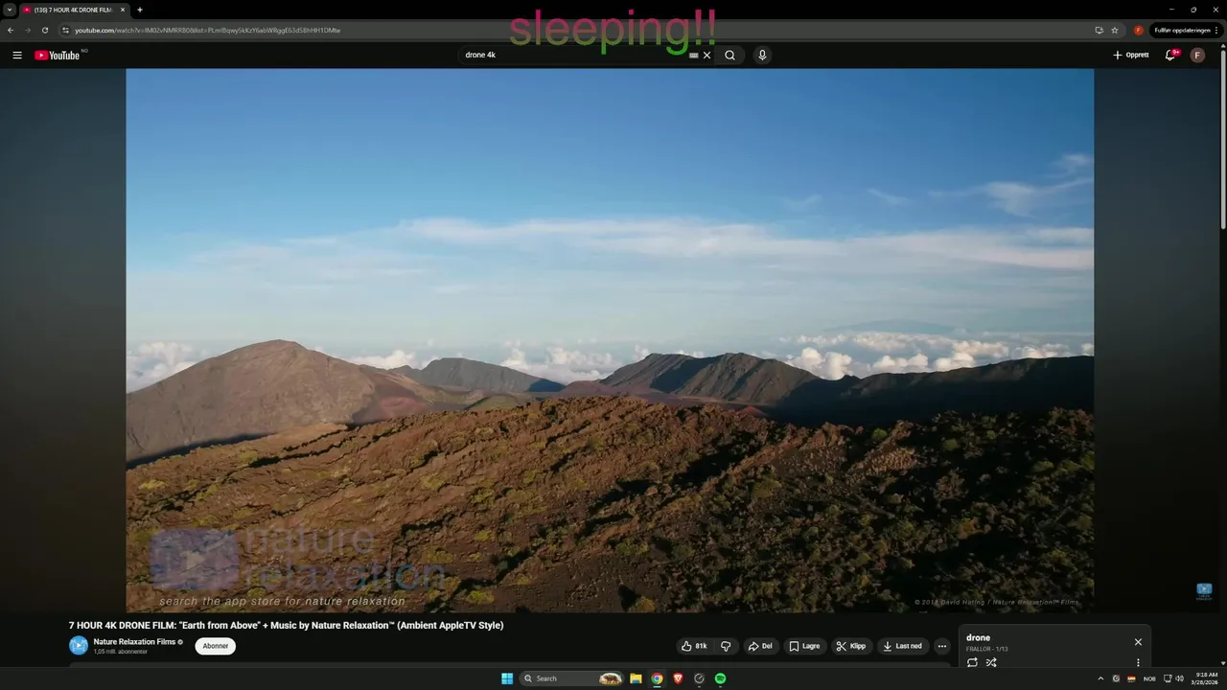Open Brave browser from taskbar
This screenshot has height=690, width=1227.
click(x=678, y=678)
